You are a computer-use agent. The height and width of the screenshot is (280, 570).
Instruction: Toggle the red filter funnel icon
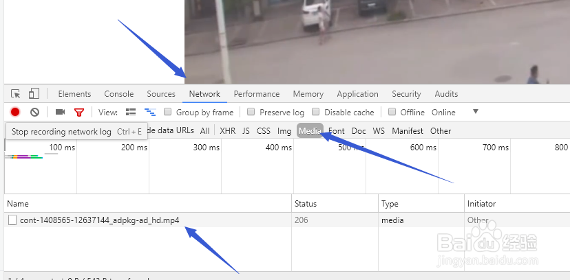[79, 113]
